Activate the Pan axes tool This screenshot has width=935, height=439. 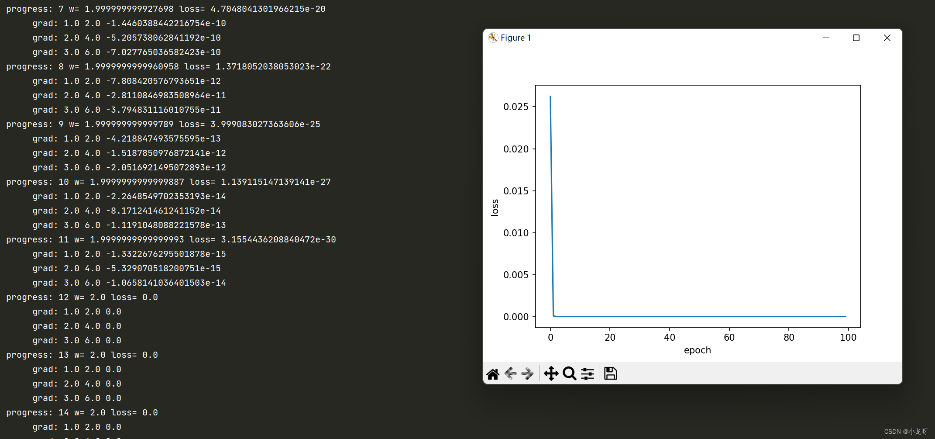pos(551,373)
